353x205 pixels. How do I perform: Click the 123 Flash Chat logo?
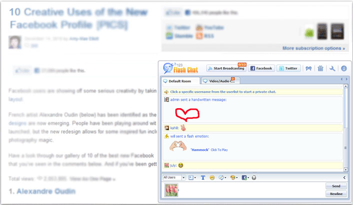pos(181,68)
